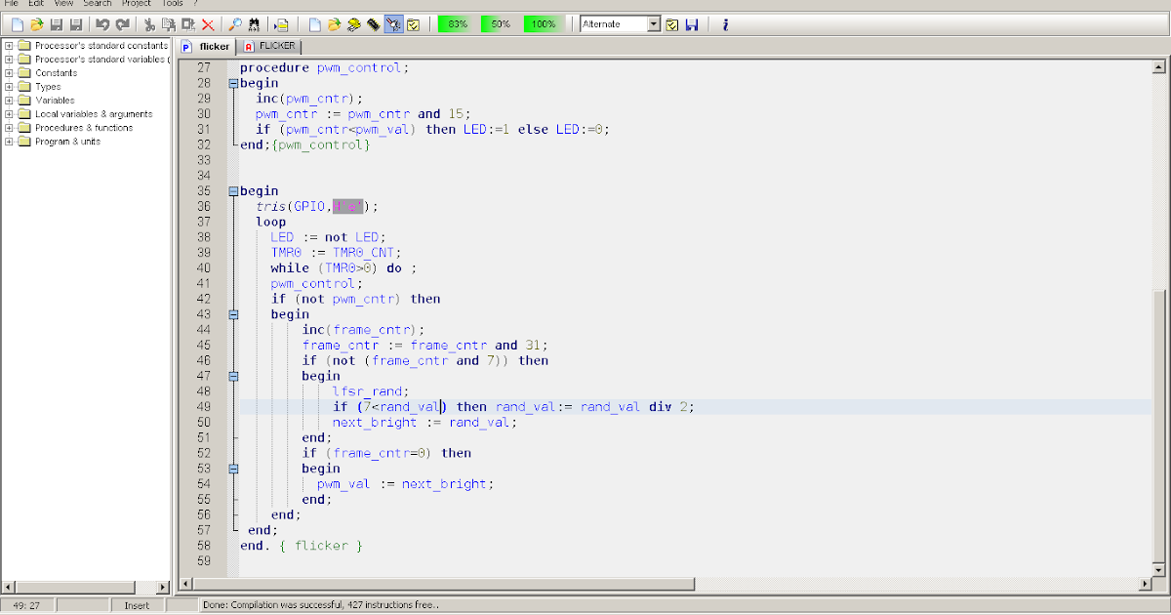The image size is (1171, 615).
Task: Click the Cut scissors icon
Action: pos(147,23)
